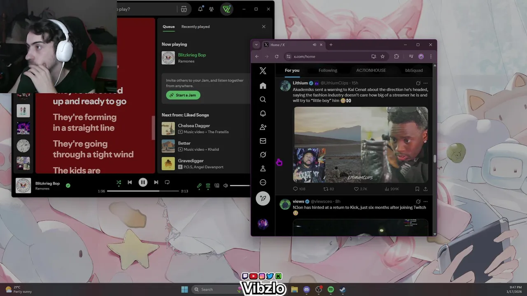Click the X logo in sidebar
The width and height of the screenshot is (527, 296).
click(x=263, y=71)
